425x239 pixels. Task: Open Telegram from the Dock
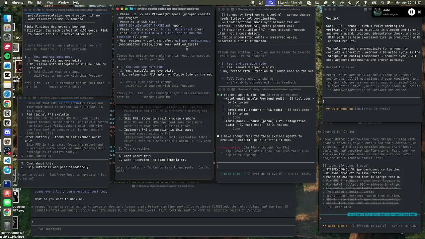pos(7,170)
